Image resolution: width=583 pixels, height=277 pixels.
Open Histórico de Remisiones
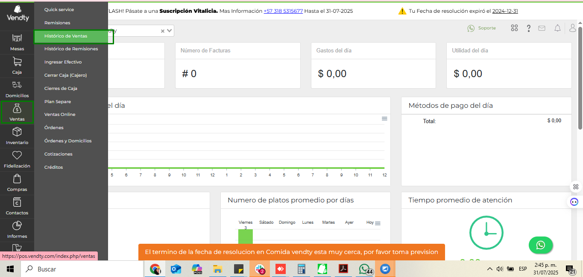point(71,49)
